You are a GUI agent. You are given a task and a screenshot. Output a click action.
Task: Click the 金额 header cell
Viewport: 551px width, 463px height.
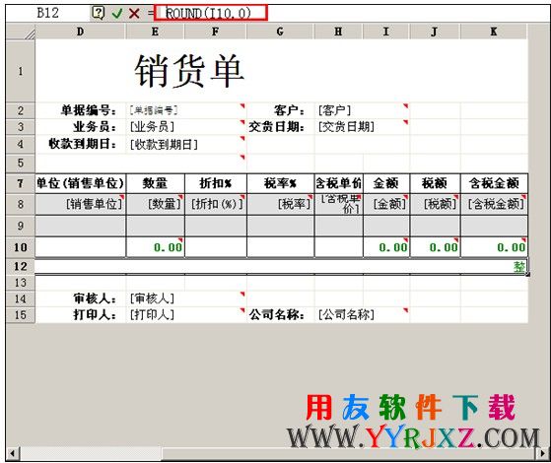pos(386,183)
